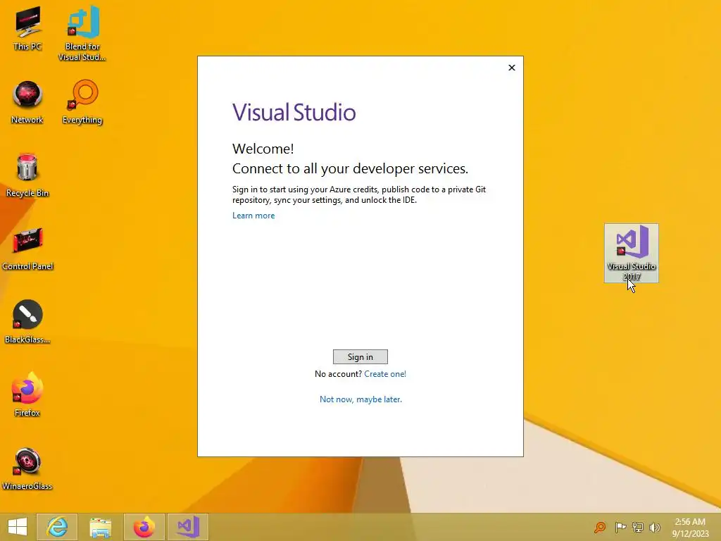The width and height of the screenshot is (721, 541).
Task: Switch to Firefox in the taskbar
Action: pos(144,527)
